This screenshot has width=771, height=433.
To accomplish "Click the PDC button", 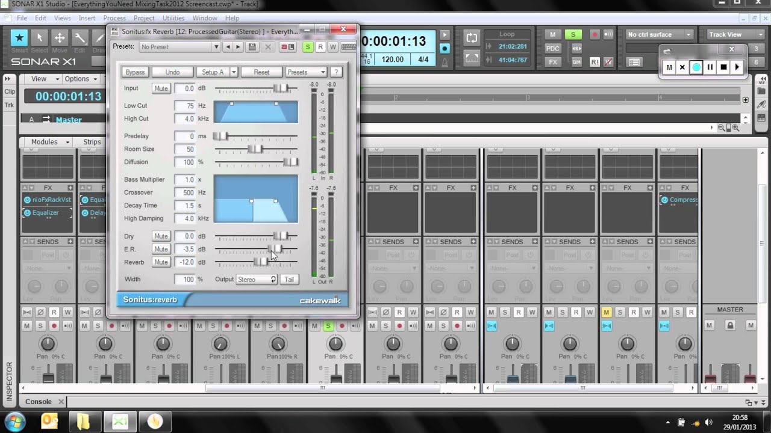I will pos(552,48).
